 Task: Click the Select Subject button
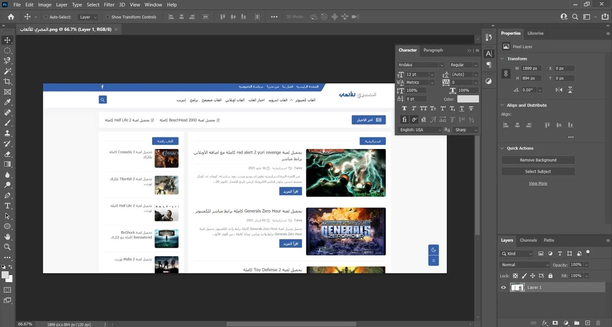[538, 172]
